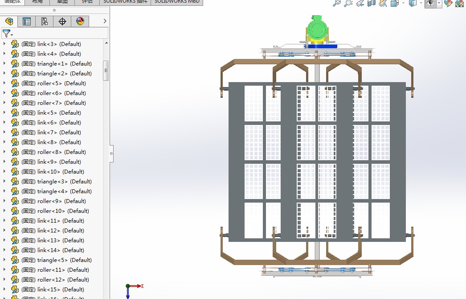Image resolution: width=466 pixels, height=299 pixels.
Task: Open the DimXpertManager crosshair tab
Action: [62, 21]
